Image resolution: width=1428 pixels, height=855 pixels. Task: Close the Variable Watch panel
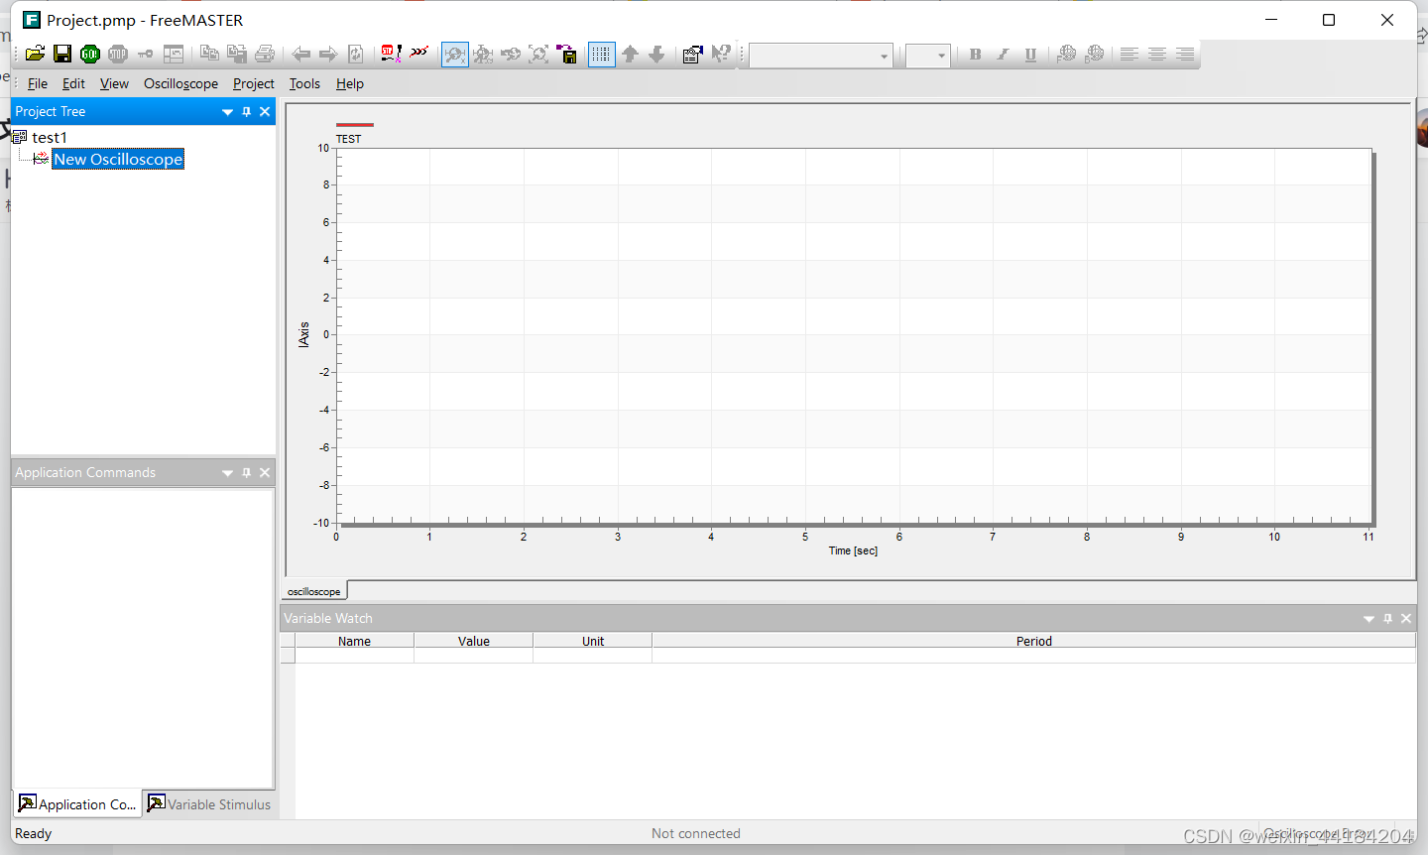[x=1406, y=619]
